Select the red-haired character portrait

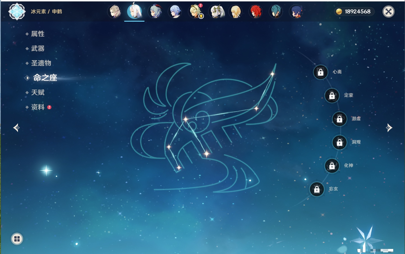(256, 12)
